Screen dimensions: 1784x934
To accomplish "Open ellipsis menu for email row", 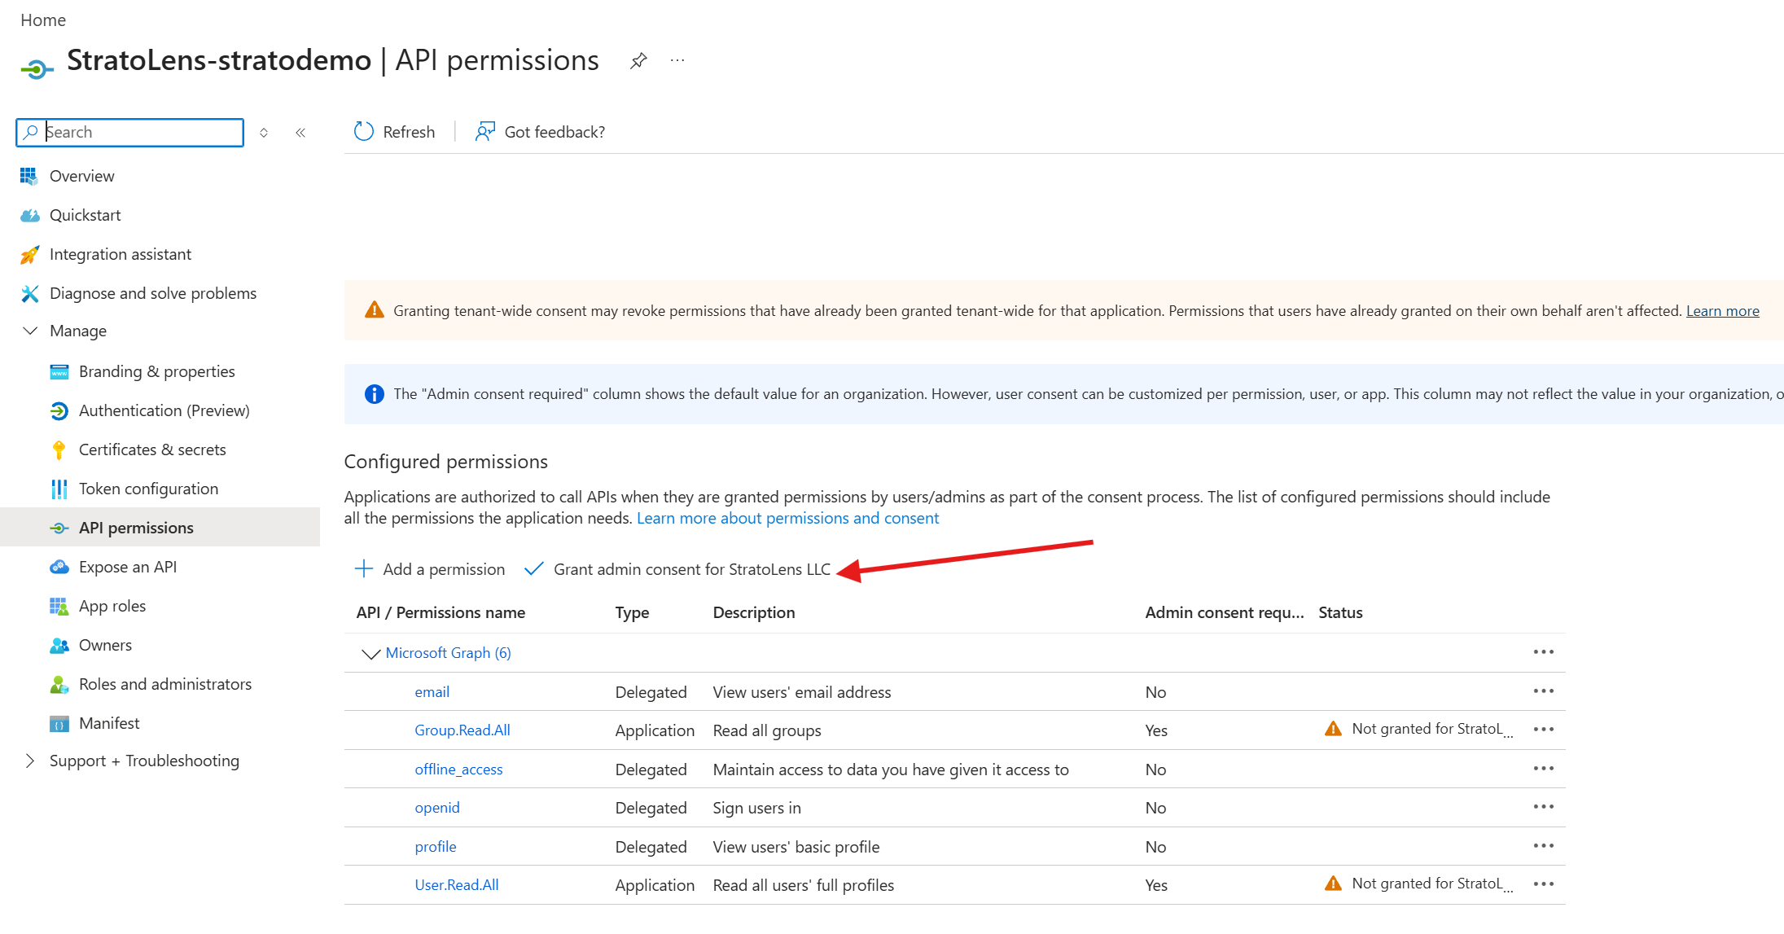I will (x=1544, y=691).
